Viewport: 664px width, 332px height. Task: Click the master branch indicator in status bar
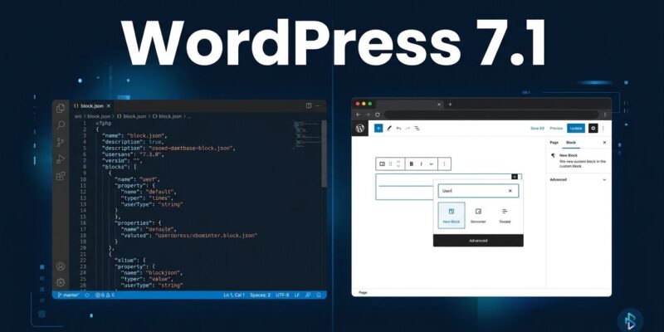(68, 295)
